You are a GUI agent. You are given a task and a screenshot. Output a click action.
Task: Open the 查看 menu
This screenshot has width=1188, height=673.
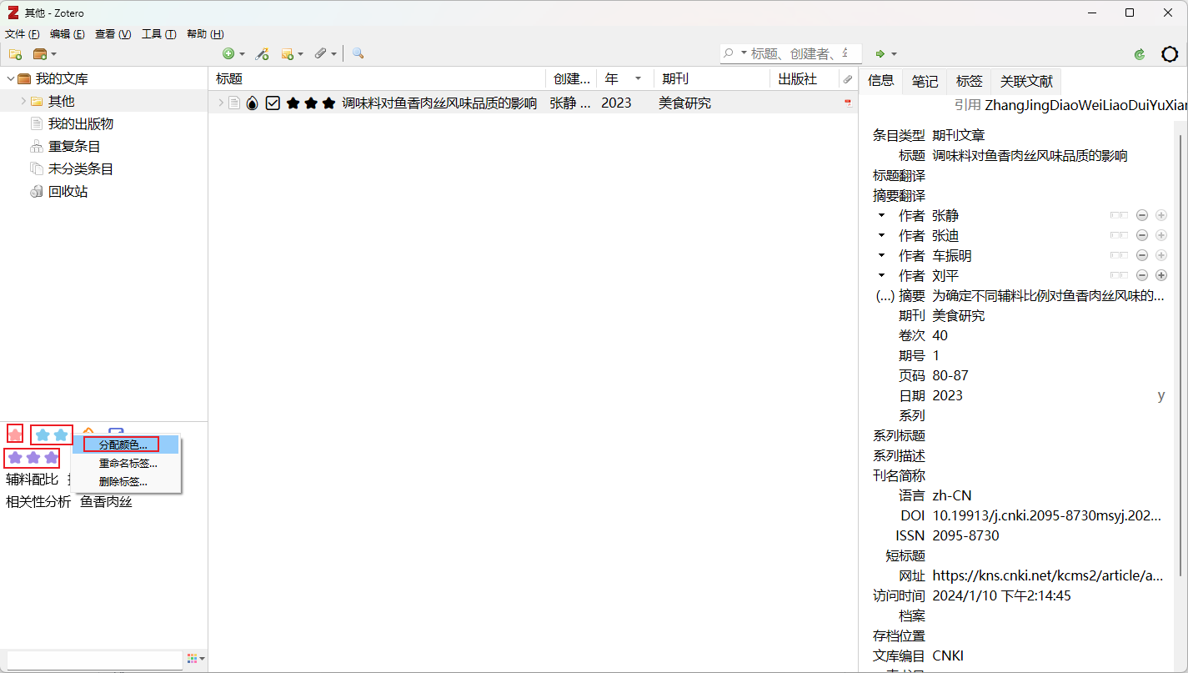113,34
